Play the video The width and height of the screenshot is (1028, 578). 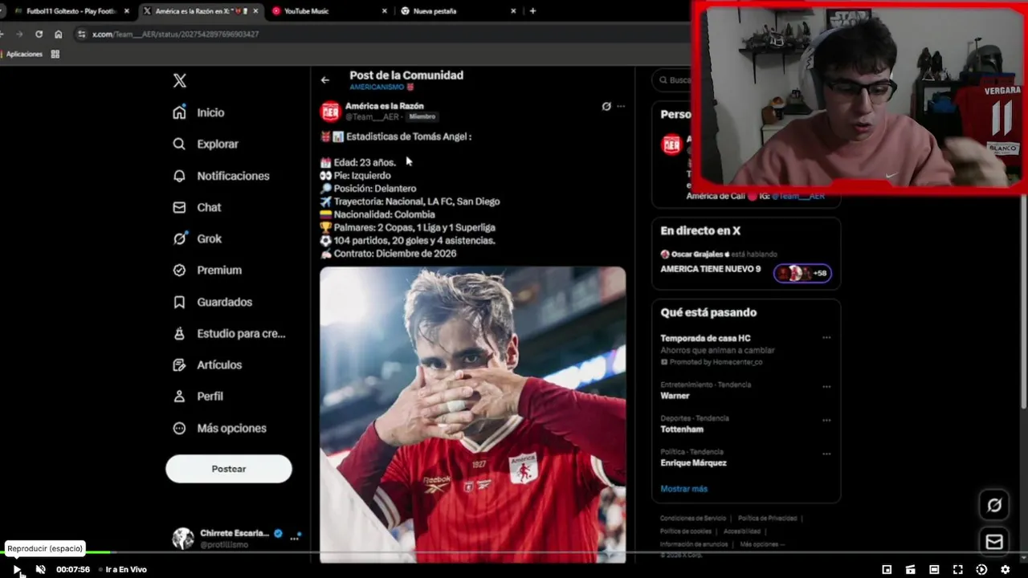pos(17,569)
